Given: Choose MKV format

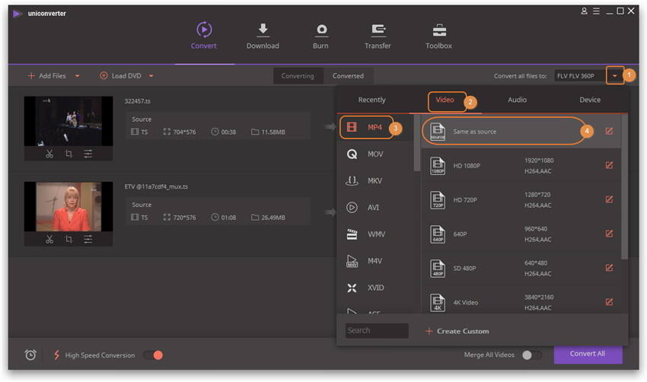Looking at the screenshot, I should tap(374, 180).
